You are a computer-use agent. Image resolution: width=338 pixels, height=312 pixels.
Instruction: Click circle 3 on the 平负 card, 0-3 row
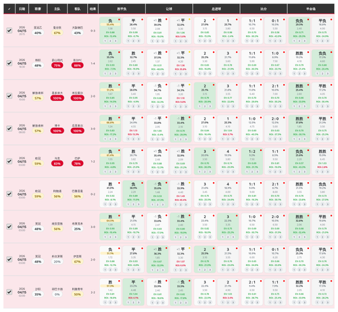click(x=328, y=41)
